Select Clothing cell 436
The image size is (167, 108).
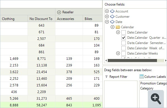(x=14, y=92)
